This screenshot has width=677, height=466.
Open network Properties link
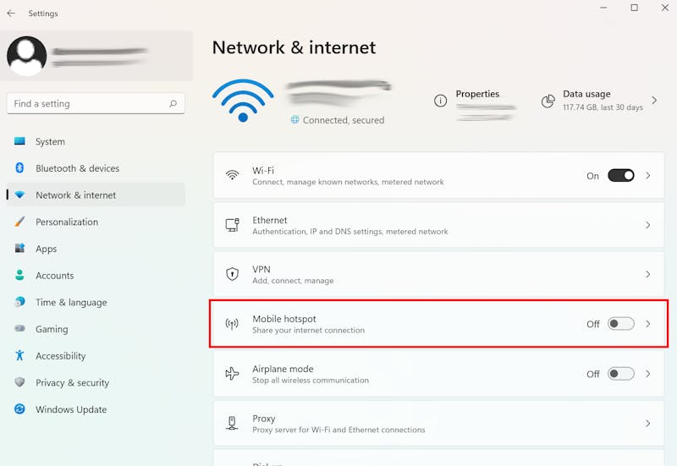click(477, 94)
